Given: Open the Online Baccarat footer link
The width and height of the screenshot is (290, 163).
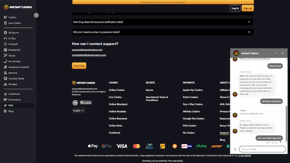Looking at the screenshot, I should pos(118,119).
